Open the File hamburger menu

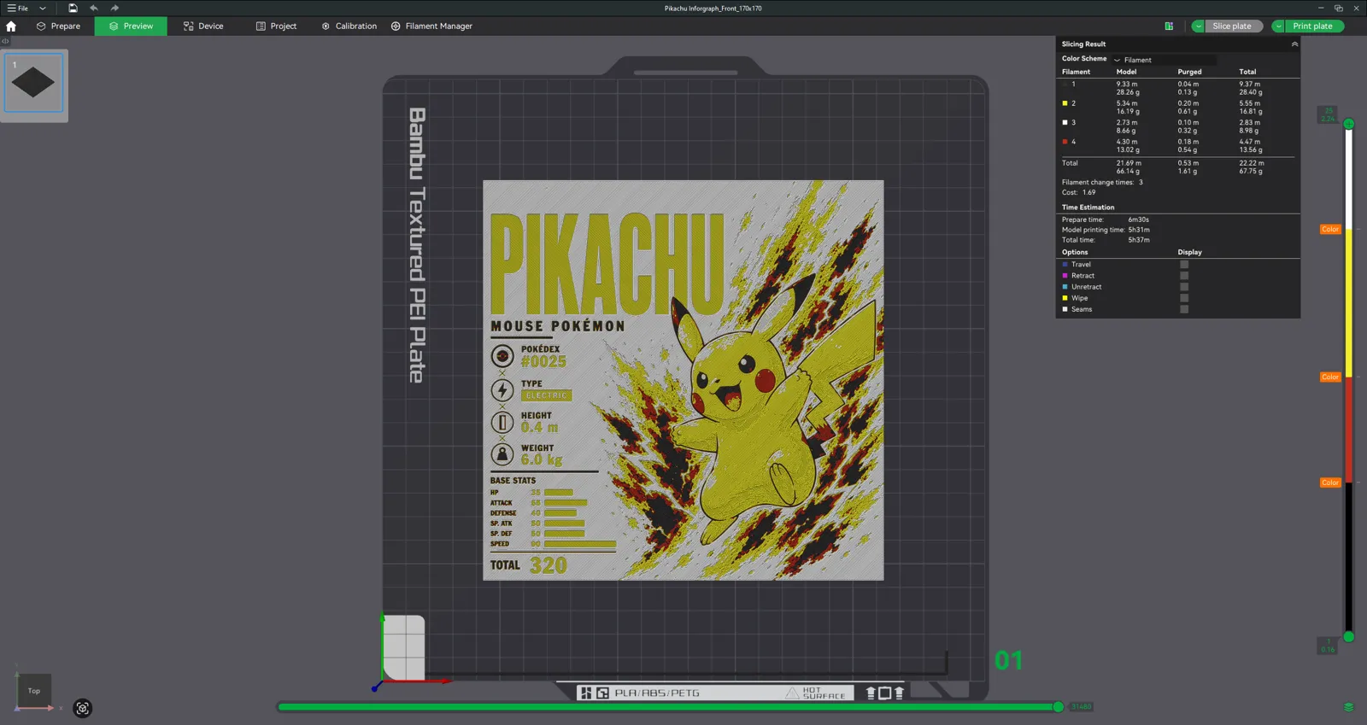pyautogui.click(x=18, y=9)
